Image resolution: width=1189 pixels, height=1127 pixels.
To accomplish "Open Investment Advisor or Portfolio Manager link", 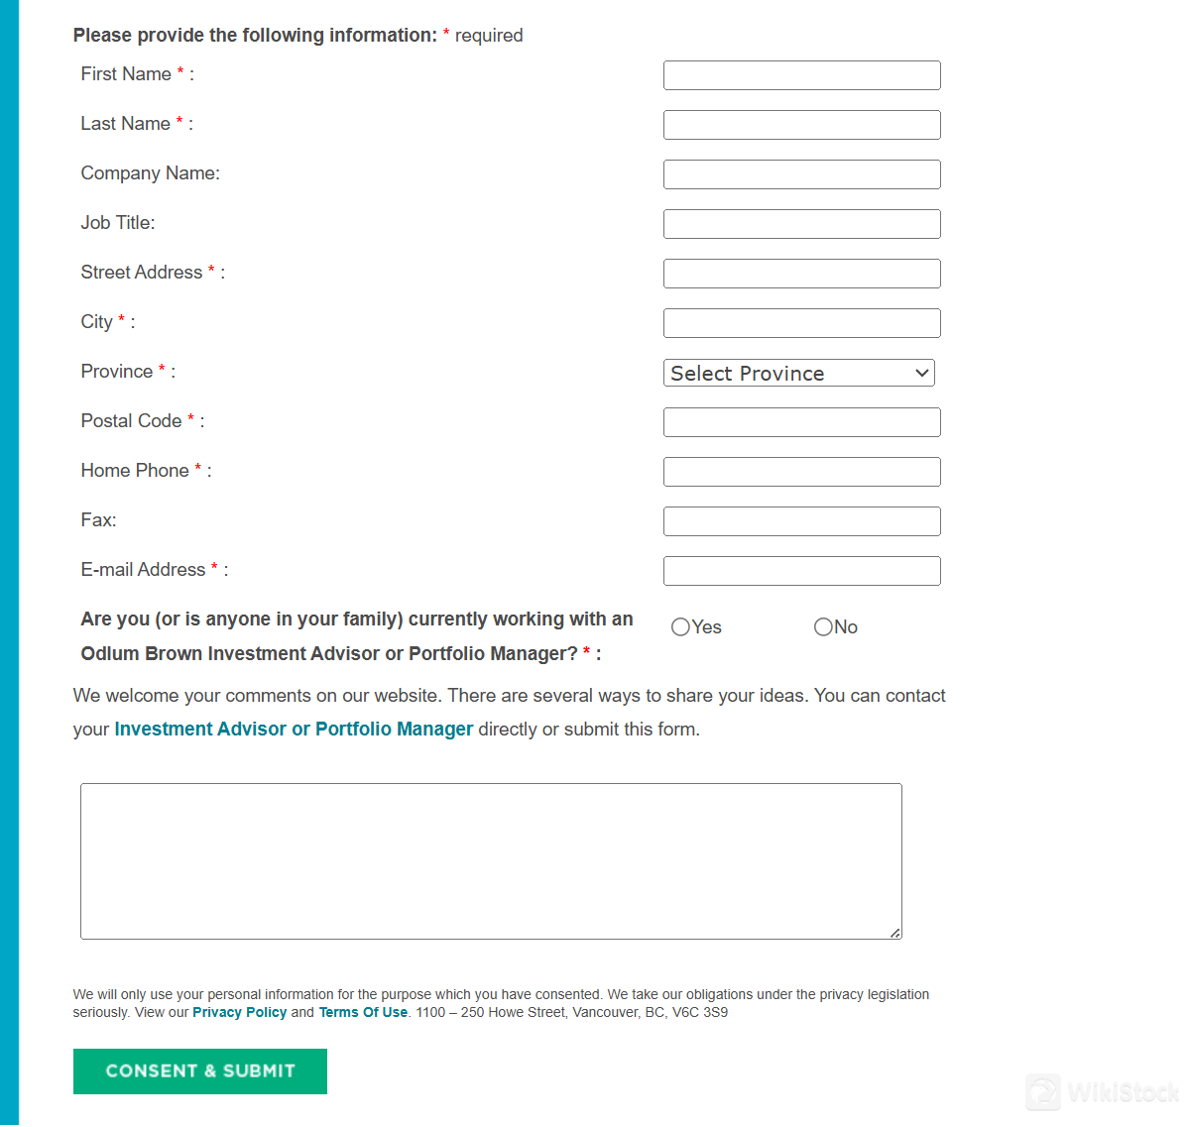I will point(294,730).
